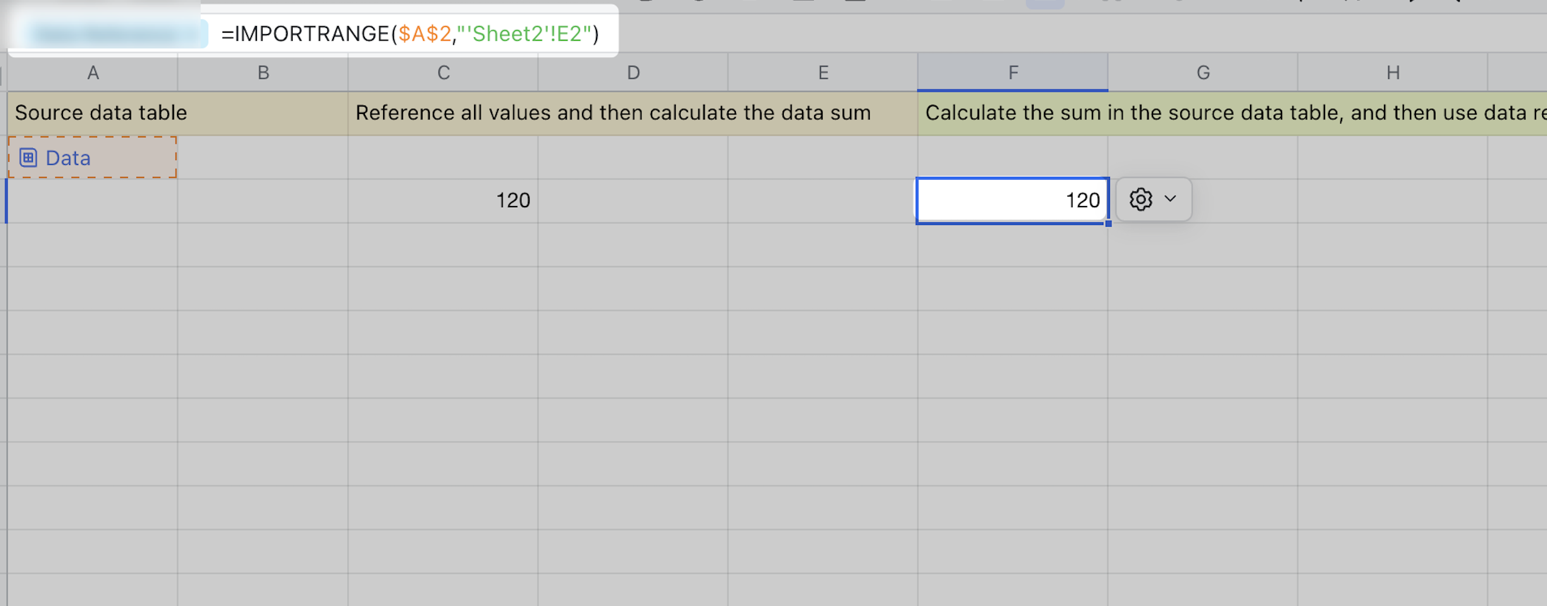Open the Data link text in column A
This screenshot has width=1547, height=606.
pos(68,158)
